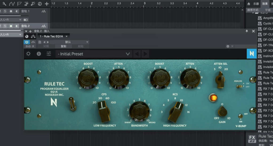Click the plus icon to add tracks

point(47,4)
